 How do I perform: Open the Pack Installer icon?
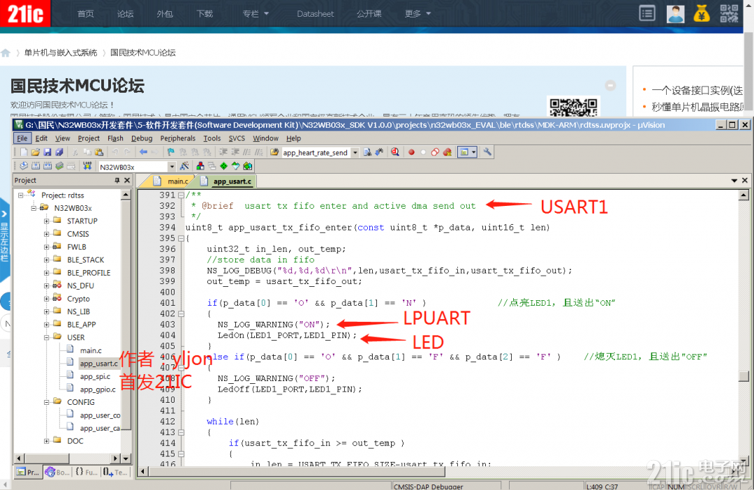click(248, 166)
